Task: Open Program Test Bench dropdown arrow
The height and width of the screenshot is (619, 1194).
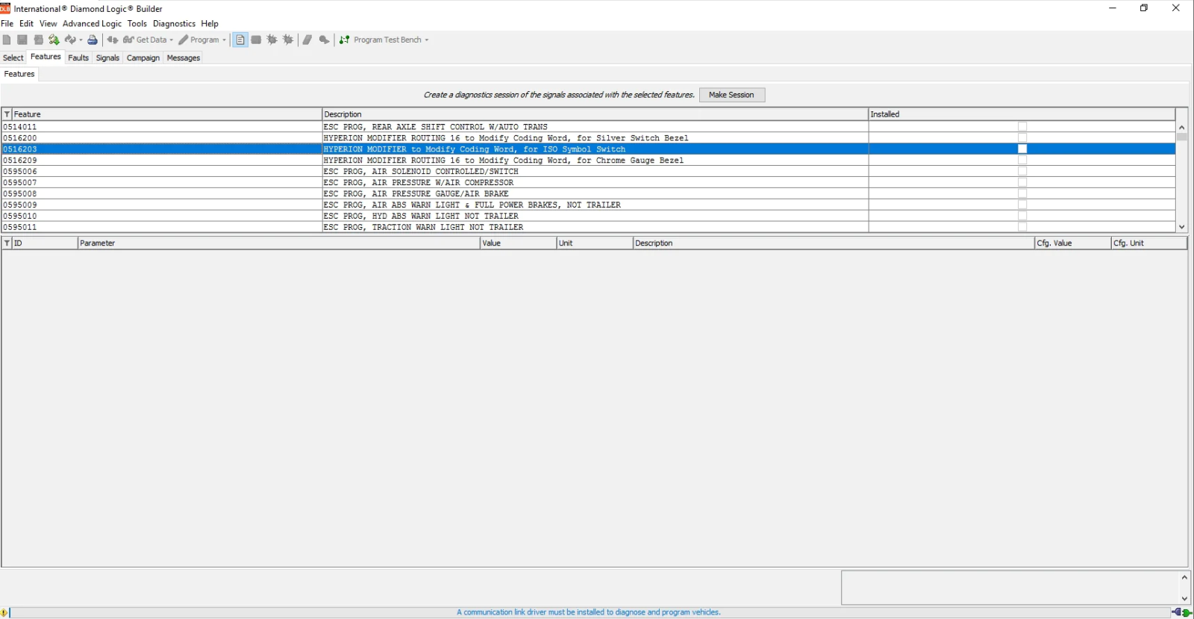Action: tap(427, 40)
